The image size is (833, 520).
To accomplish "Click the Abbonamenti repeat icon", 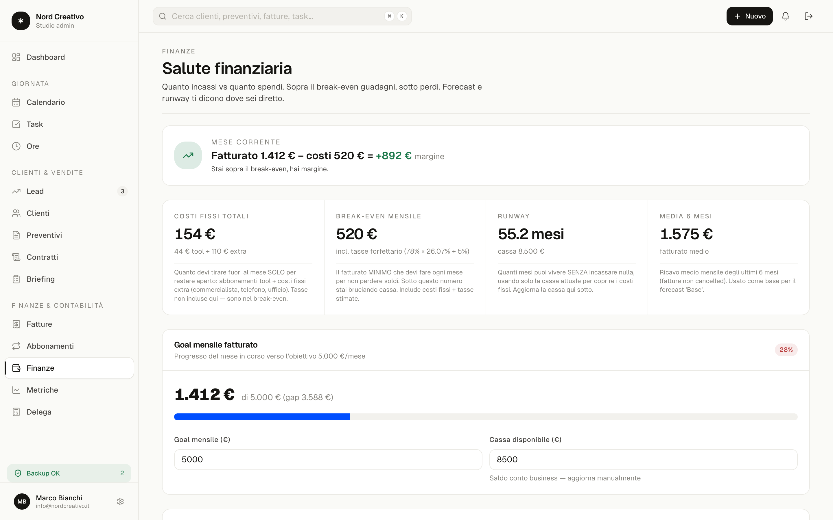I will point(16,346).
